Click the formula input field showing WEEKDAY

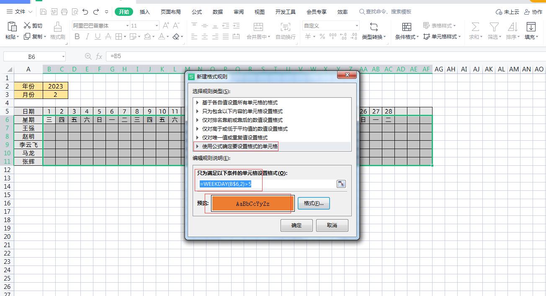pos(228,183)
